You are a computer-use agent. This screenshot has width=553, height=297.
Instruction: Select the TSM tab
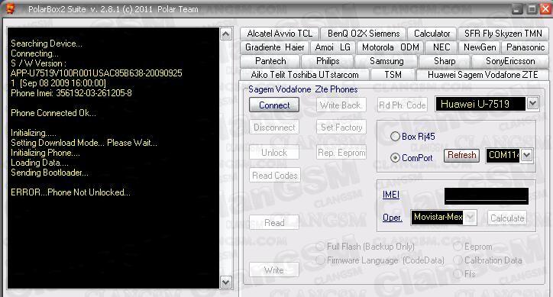click(x=393, y=75)
